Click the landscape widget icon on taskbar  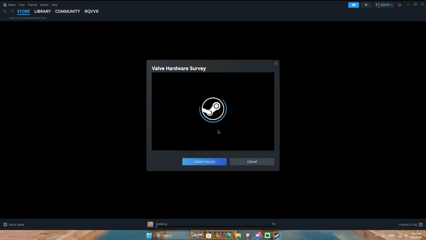point(197,236)
